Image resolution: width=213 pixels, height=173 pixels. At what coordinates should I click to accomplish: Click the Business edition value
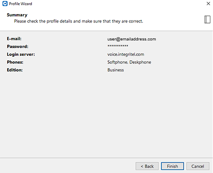(x=116, y=70)
